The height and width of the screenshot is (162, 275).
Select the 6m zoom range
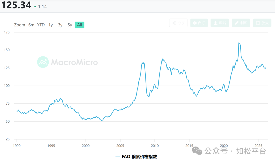pyautogui.click(x=31, y=25)
